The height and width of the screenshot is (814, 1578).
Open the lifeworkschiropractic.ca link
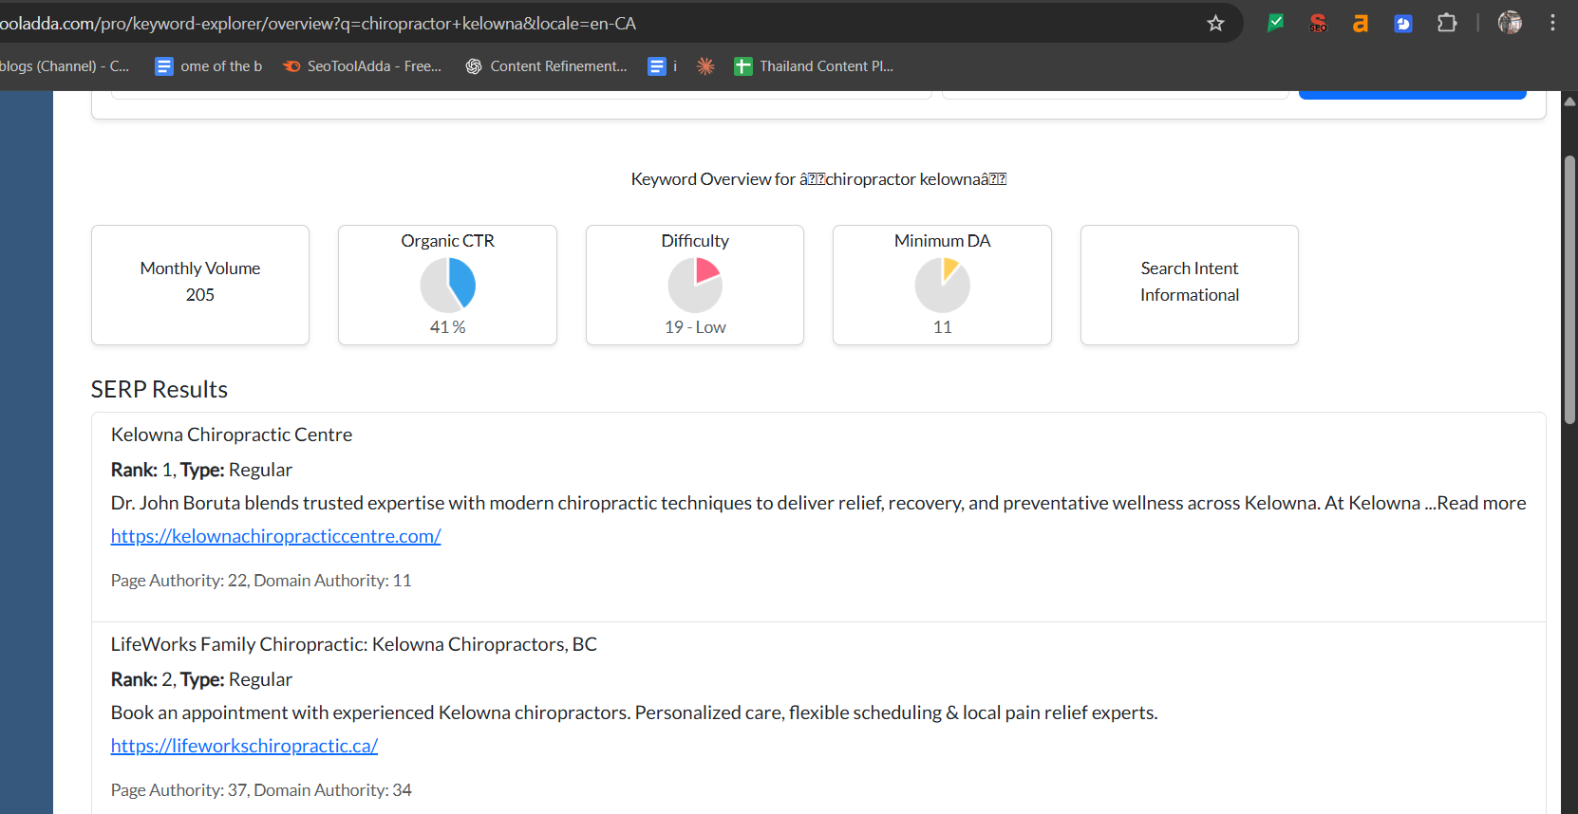tap(244, 746)
